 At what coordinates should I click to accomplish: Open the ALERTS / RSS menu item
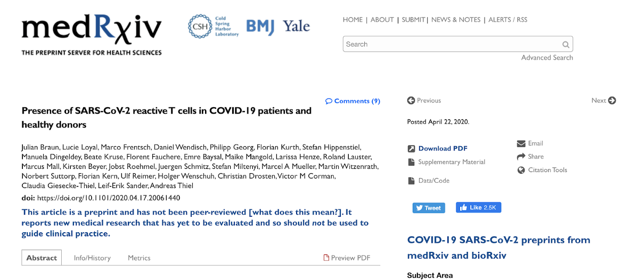point(508,20)
